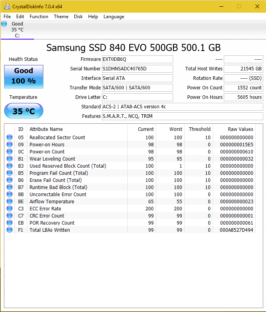The image size is (266, 312).
Task: Click the 35 °C temperature button
Action: (24, 111)
